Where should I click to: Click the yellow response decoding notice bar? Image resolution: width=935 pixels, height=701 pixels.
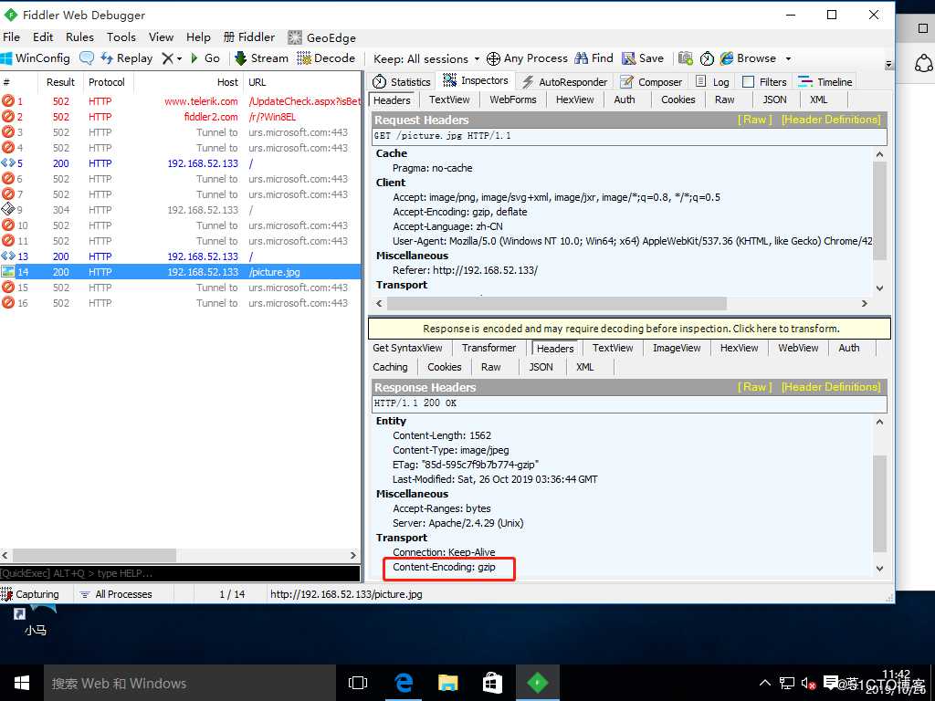[x=630, y=329]
